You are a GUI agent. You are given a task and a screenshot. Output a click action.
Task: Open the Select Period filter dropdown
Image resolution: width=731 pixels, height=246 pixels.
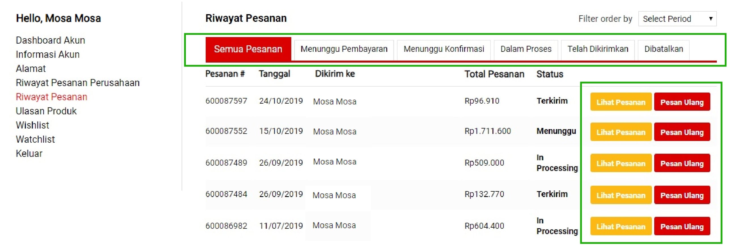tap(677, 19)
